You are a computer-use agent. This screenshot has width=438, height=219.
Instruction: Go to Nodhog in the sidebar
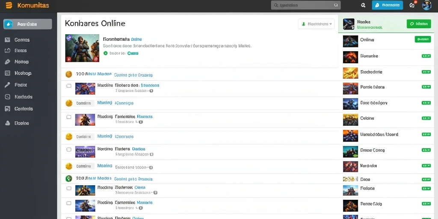click(23, 73)
